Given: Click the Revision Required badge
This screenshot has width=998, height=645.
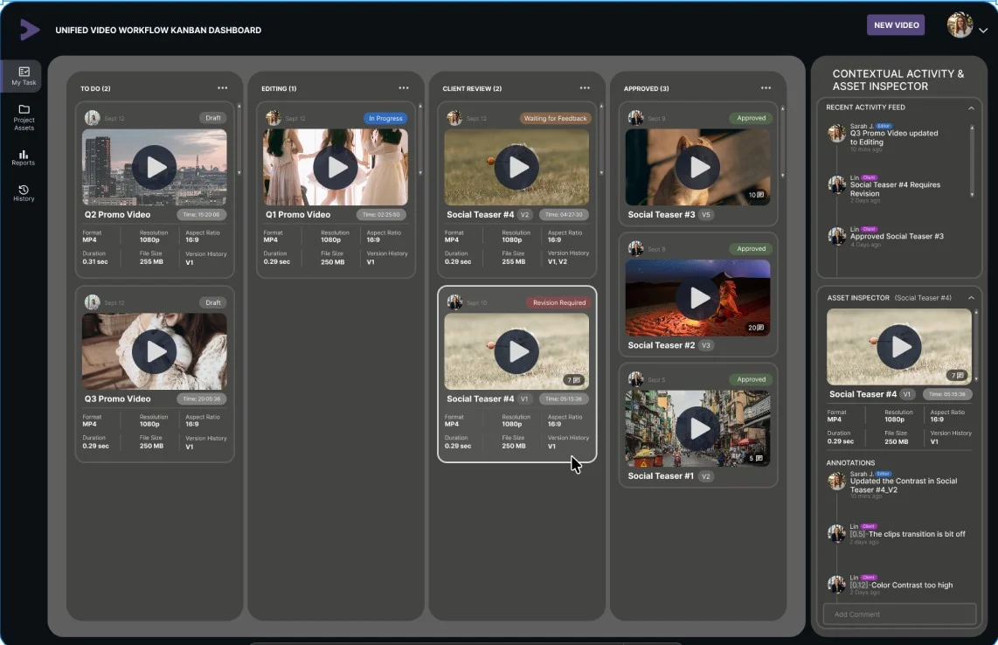Looking at the screenshot, I should [558, 302].
